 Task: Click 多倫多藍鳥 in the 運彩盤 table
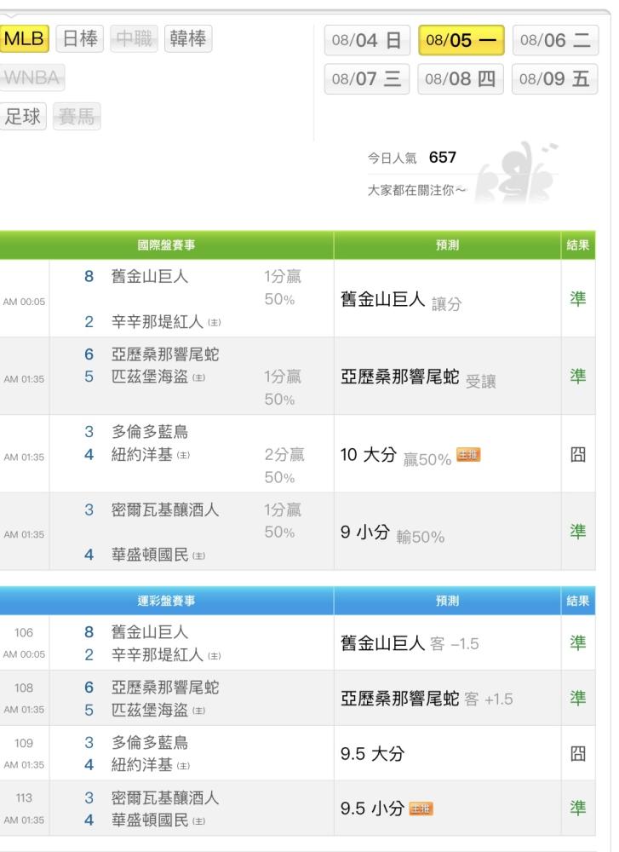[x=150, y=743]
